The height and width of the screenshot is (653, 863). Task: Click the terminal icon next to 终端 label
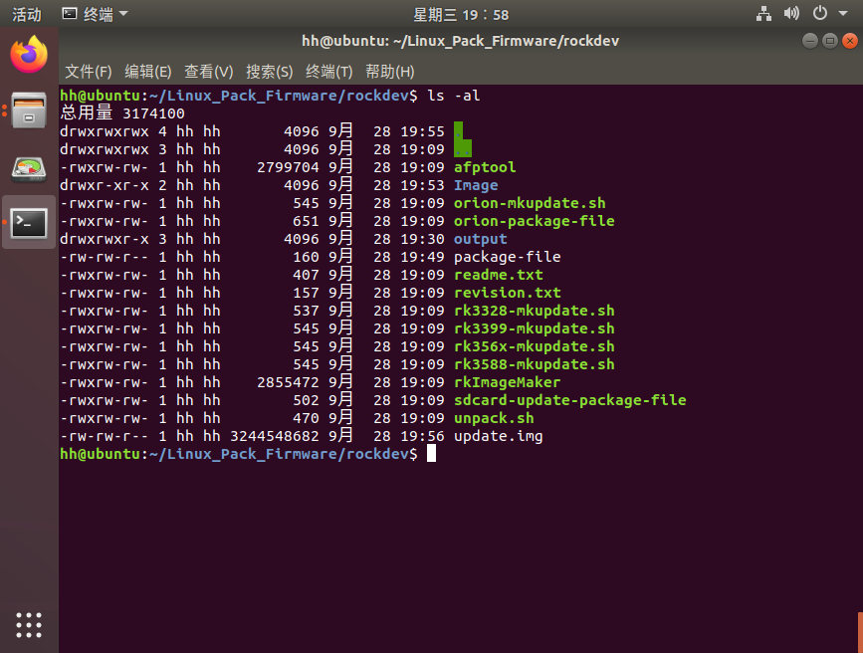(68, 14)
